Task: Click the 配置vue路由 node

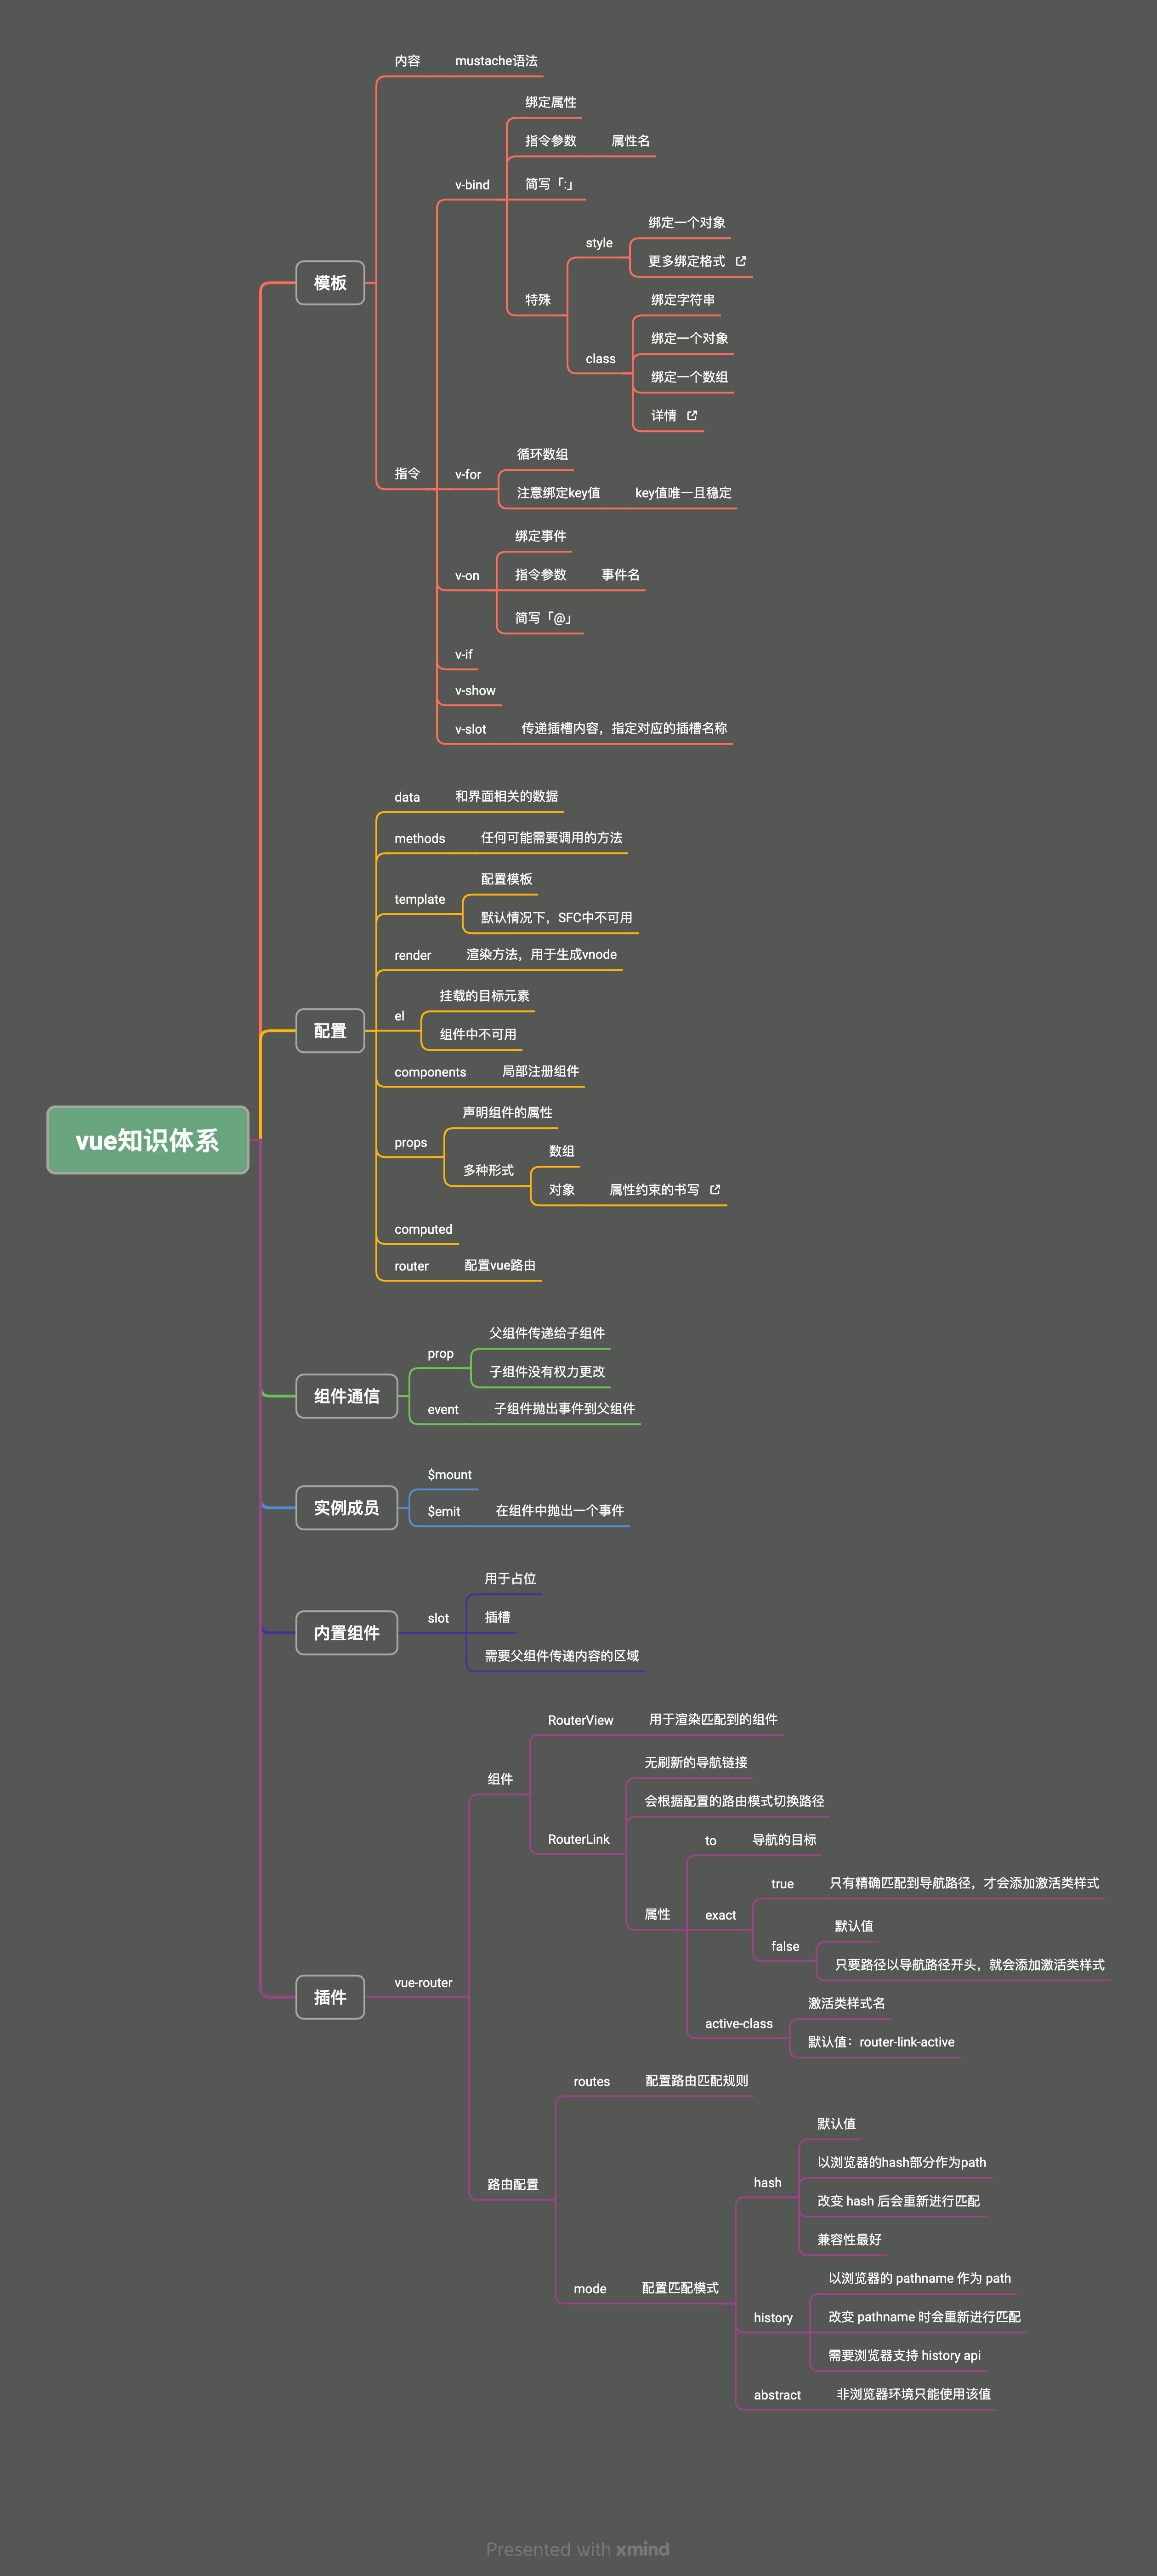Action: (x=500, y=1266)
